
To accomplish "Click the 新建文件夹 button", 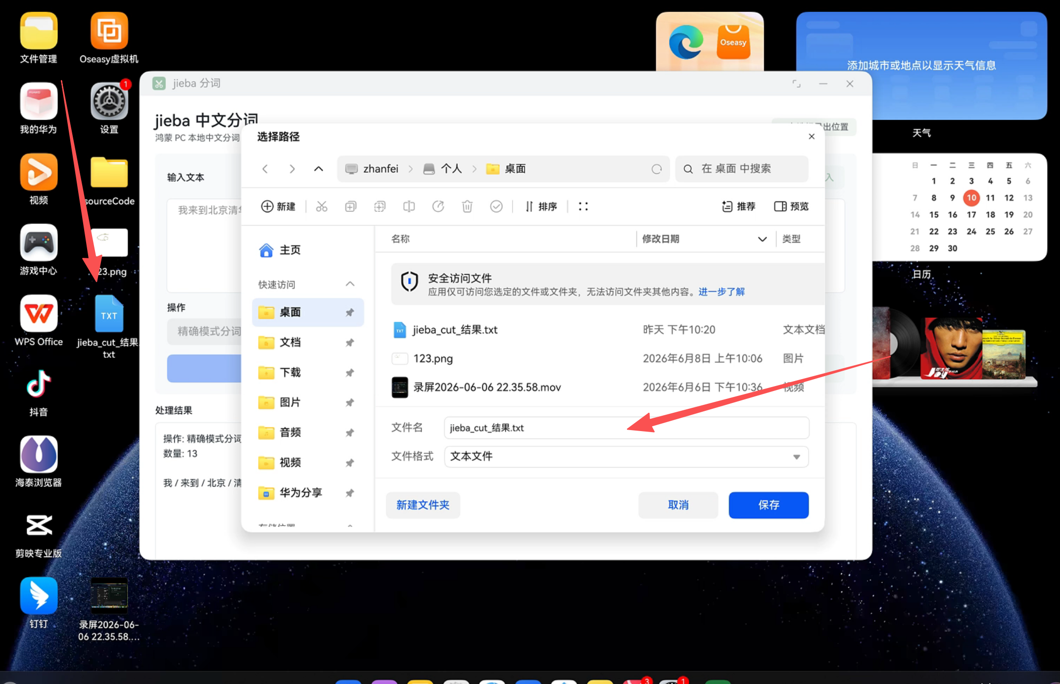I will pyautogui.click(x=423, y=505).
